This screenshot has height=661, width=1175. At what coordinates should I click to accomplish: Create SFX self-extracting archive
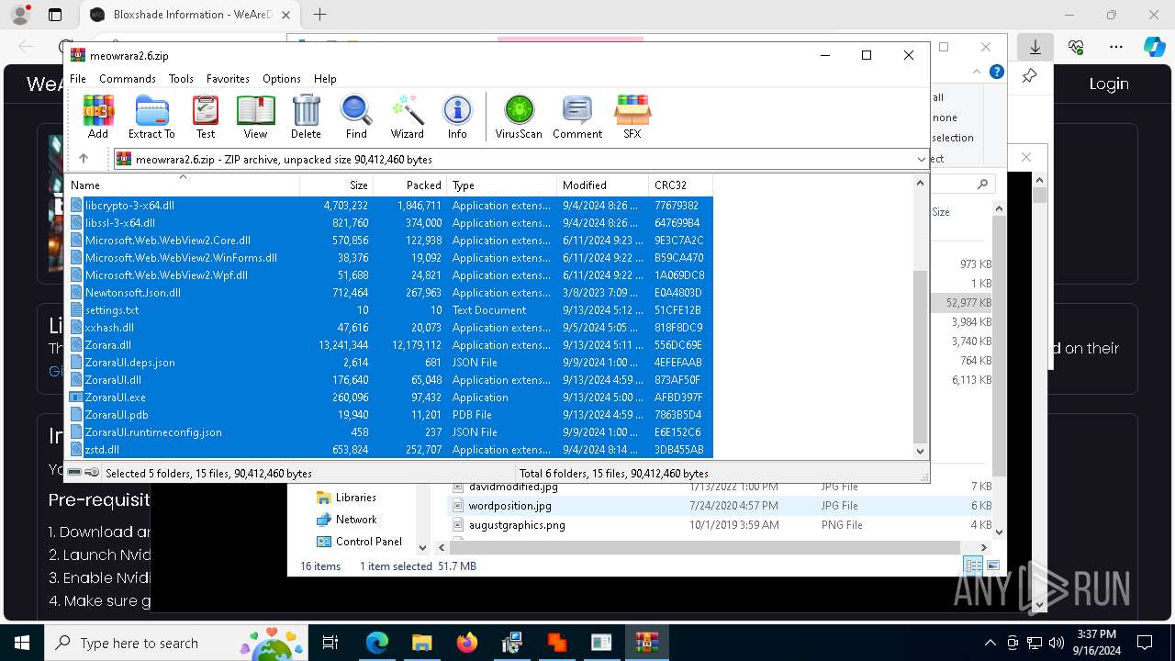[x=632, y=117]
